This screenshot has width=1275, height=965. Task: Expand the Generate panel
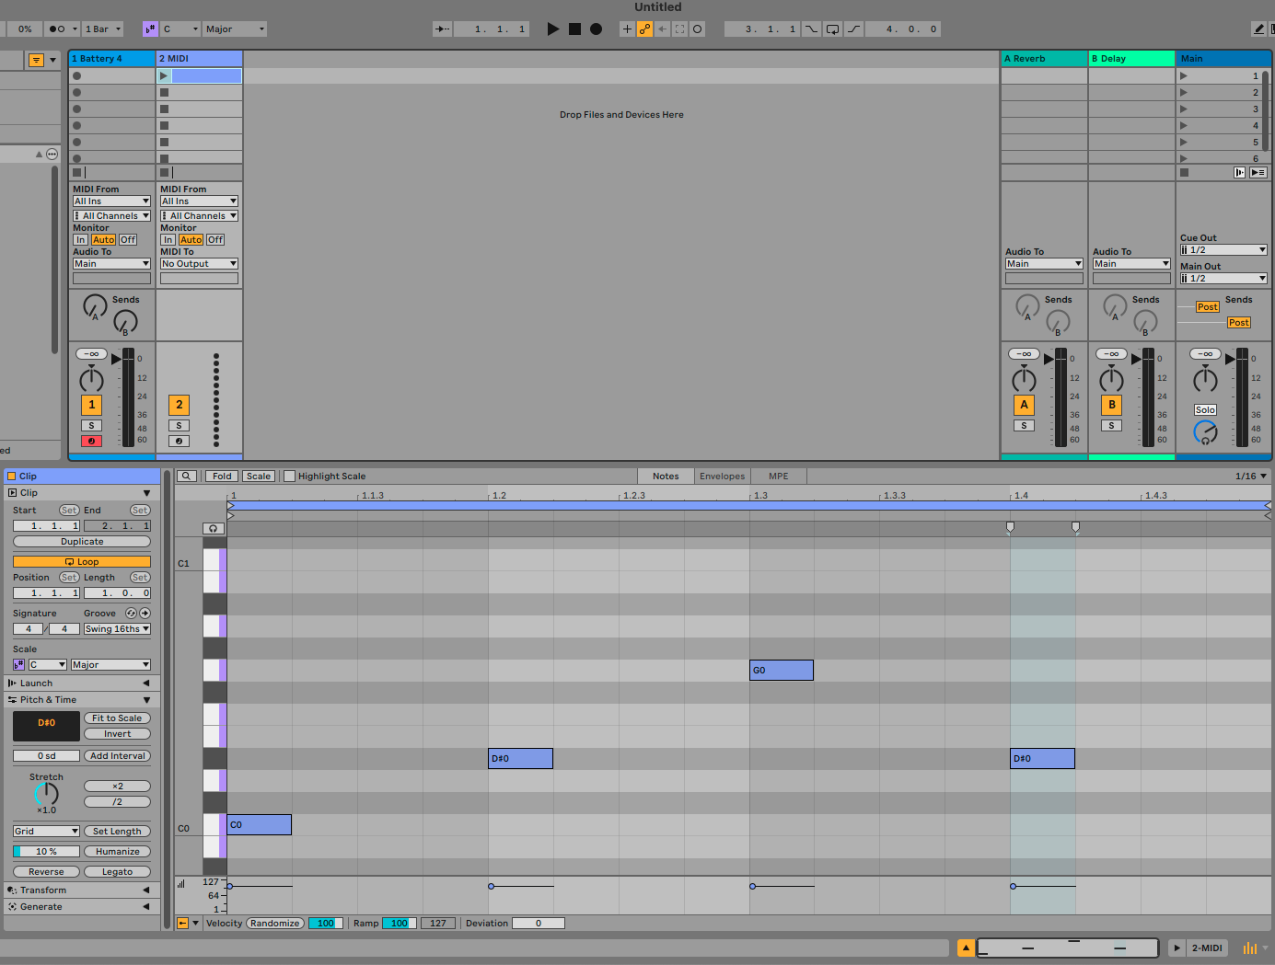81,907
